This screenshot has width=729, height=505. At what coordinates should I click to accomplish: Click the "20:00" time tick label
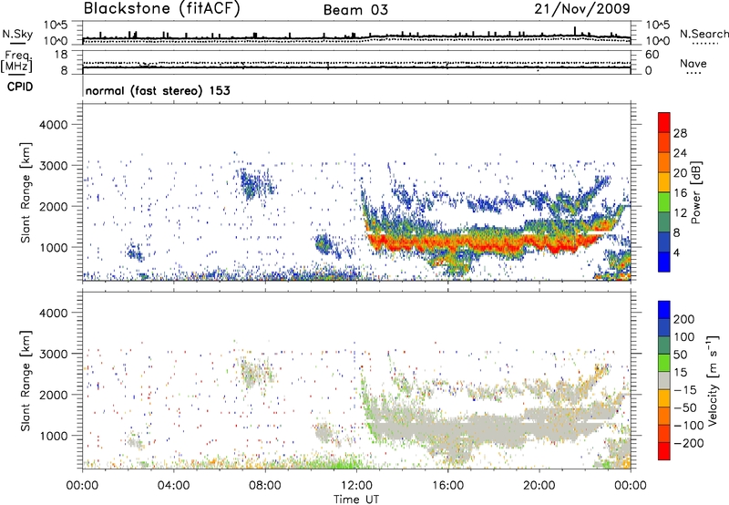(539, 486)
